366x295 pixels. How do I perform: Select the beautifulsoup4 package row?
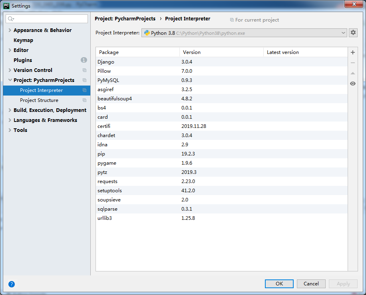tap(221, 99)
